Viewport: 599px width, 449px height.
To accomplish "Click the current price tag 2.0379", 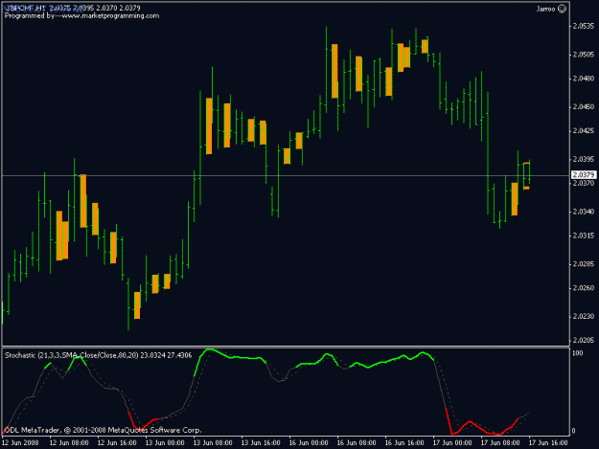I will point(584,174).
